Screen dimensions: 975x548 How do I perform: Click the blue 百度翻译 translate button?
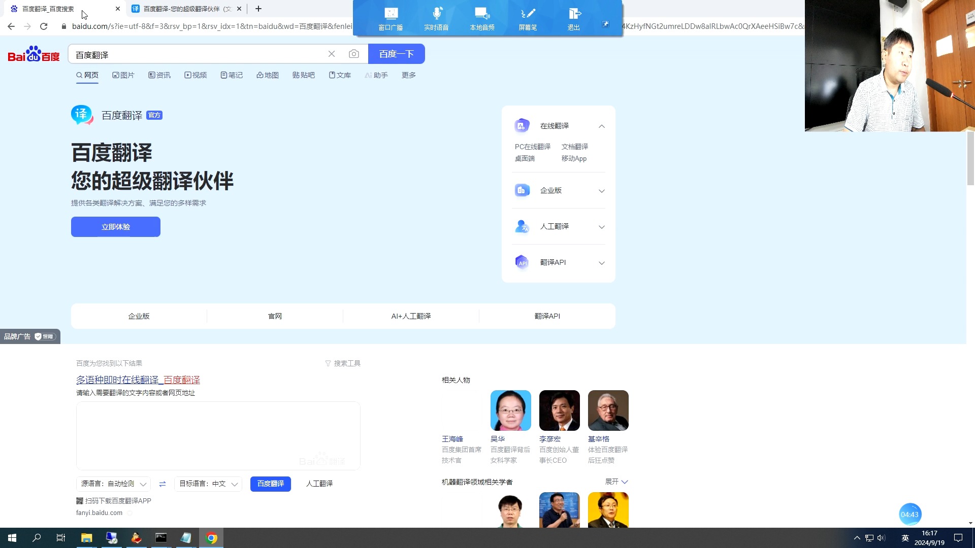[271, 484]
